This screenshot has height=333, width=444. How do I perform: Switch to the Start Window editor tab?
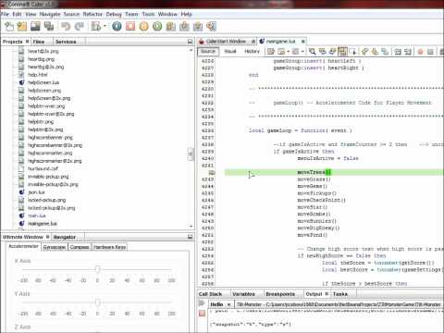point(226,41)
